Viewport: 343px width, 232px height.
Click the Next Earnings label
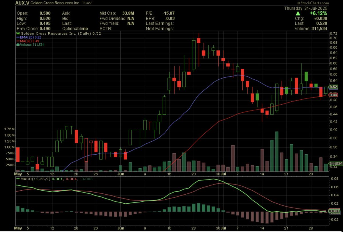[x=159, y=29]
